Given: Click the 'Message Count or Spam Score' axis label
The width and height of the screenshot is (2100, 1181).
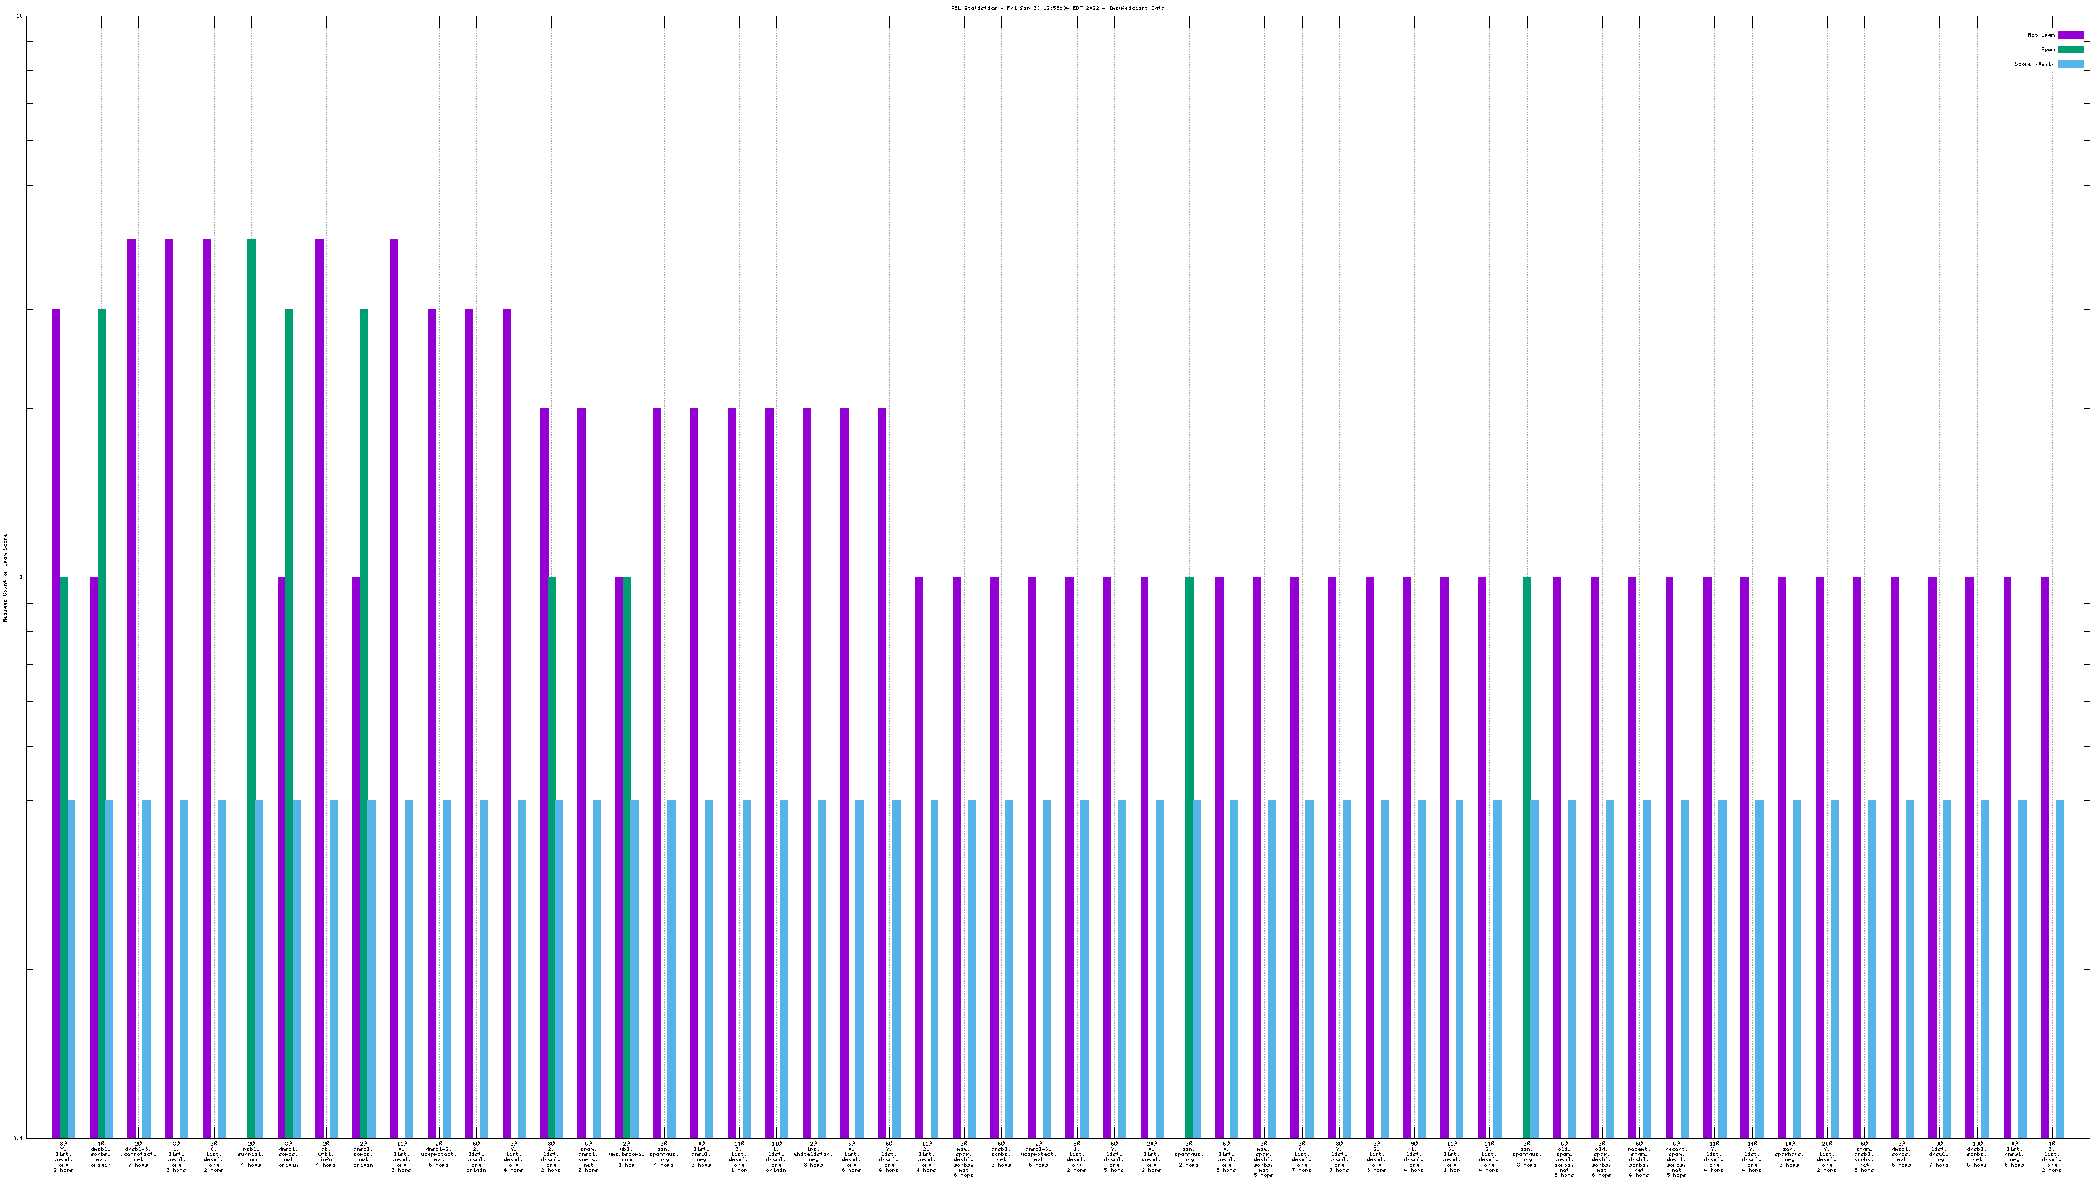Looking at the screenshot, I should 4,578.
